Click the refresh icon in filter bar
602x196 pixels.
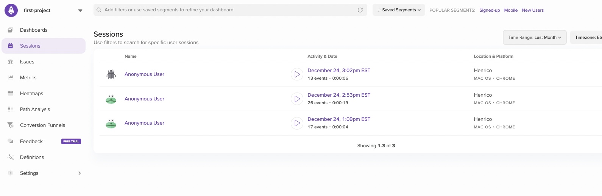click(360, 10)
